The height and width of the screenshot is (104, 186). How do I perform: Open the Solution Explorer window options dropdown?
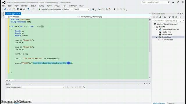click(x=178, y=14)
